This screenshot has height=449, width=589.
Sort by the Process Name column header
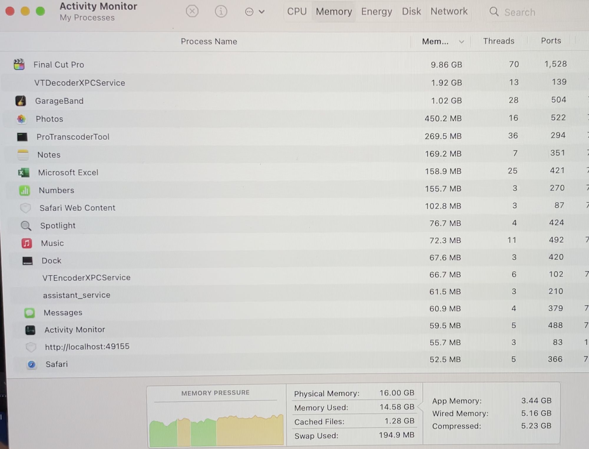pyautogui.click(x=209, y=42)
